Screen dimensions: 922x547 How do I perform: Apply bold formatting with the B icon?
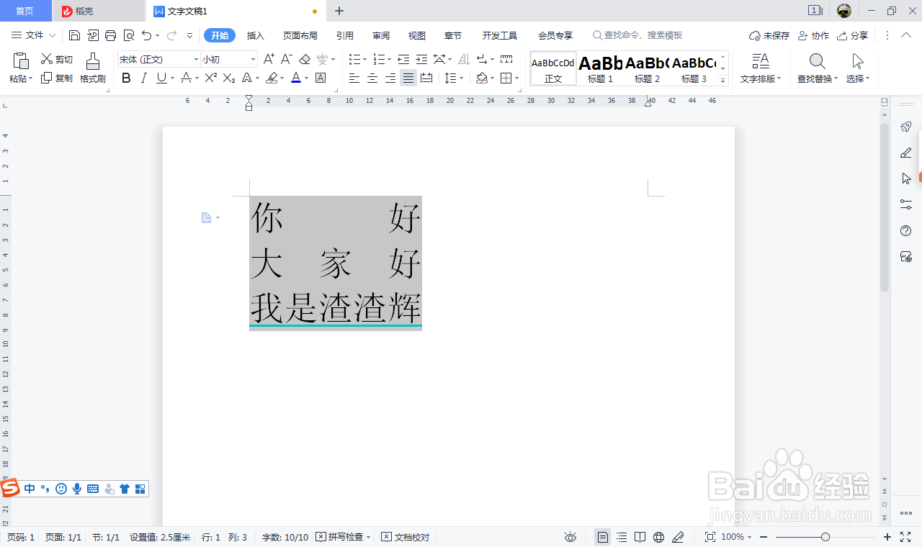coord(126,78)
